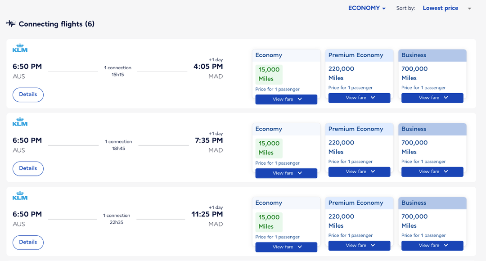
Task: Click the KLM logo on third flight result
Action: pyautogui.click(x=20, y=195)
